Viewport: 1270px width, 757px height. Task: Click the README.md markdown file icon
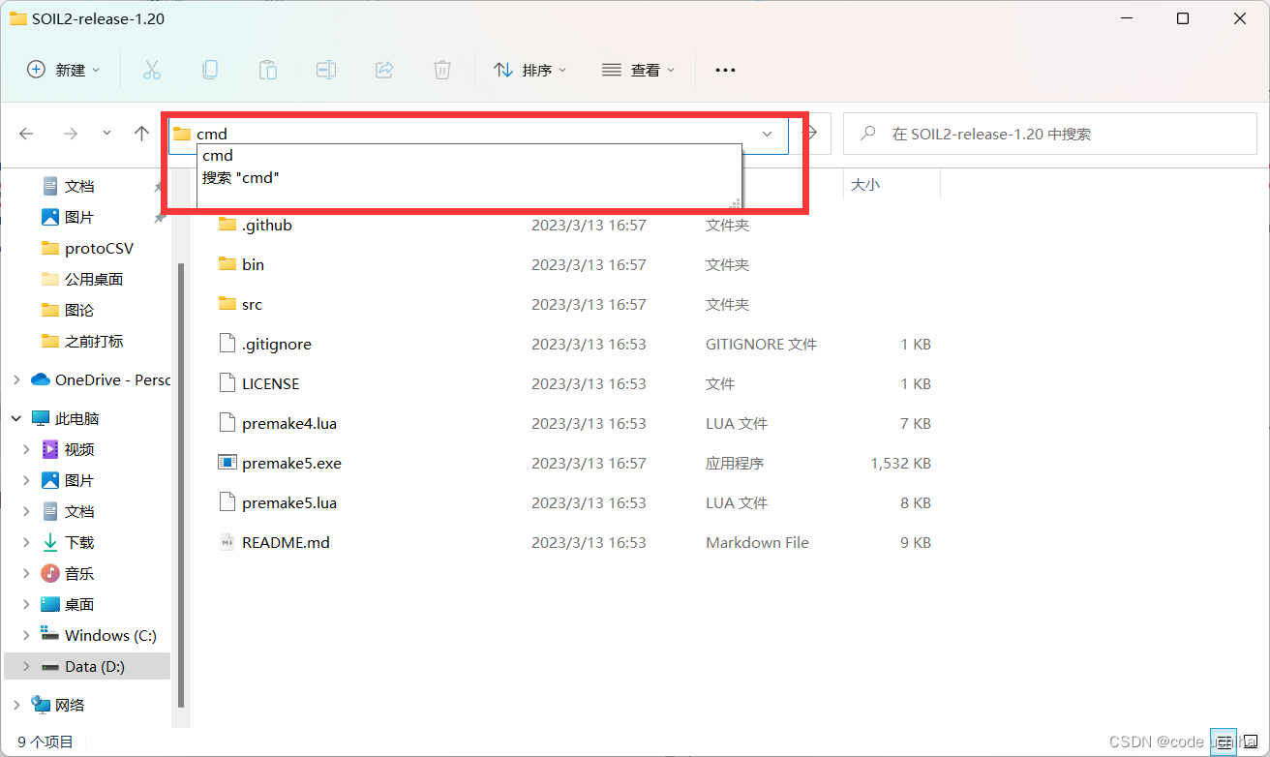[x=227, y=542]
